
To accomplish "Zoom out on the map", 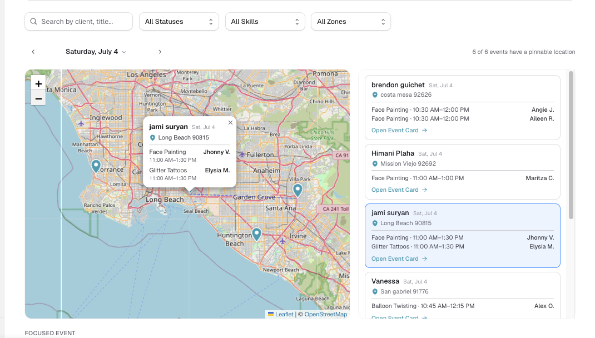I will pyautogui.click(x=38, y=98).
